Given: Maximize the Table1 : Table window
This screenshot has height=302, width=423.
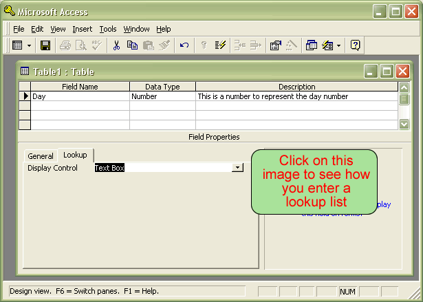Looking at the screenshot, I should (387, 72).
